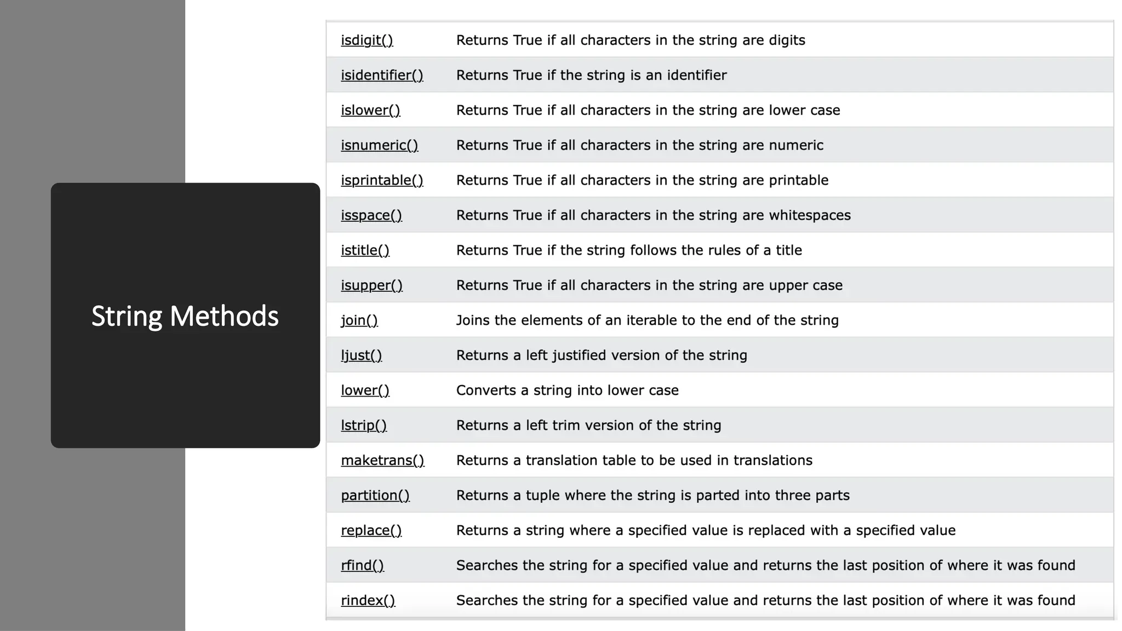Screen dimensions: 1122x631
Task: Click text 'Returns a translation table to be used in translations'
Action: [634, 461]
